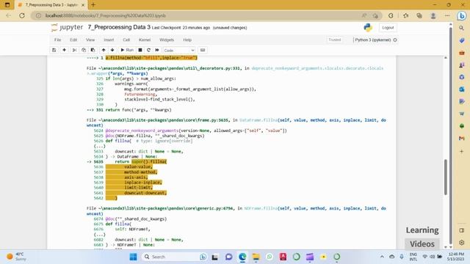Refresh the page in the browser
The width and height of the screenshot is (470, 264).
click(x=22, y=15)
